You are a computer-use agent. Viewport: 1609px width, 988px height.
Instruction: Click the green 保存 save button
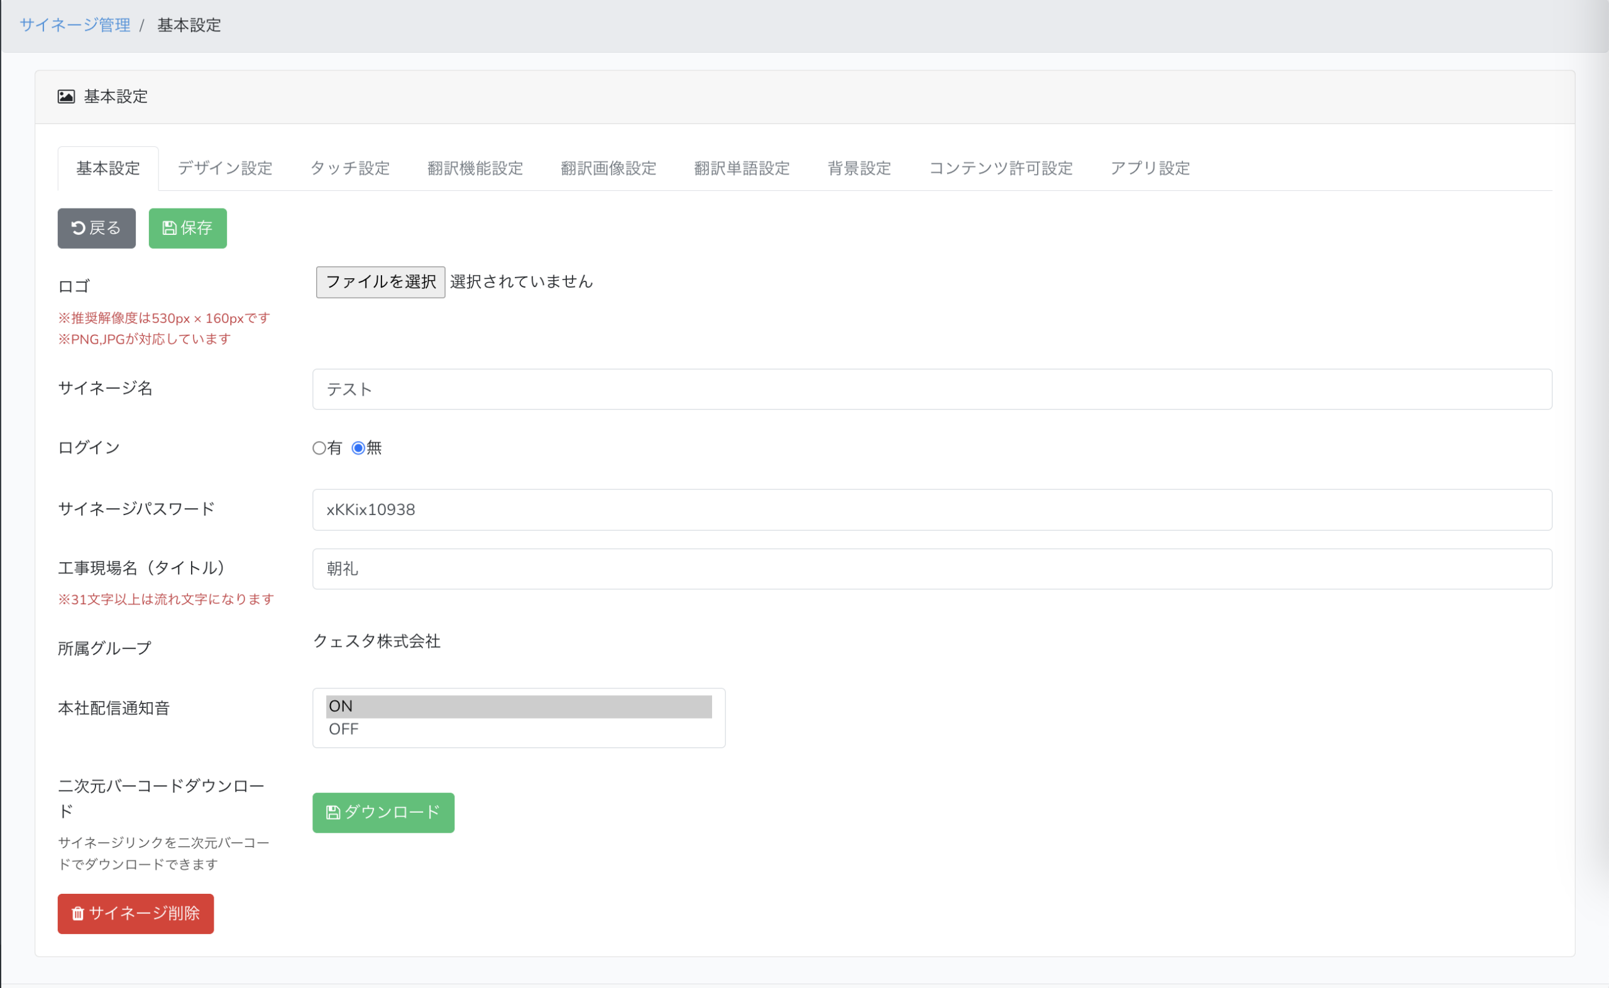point(188,228)
